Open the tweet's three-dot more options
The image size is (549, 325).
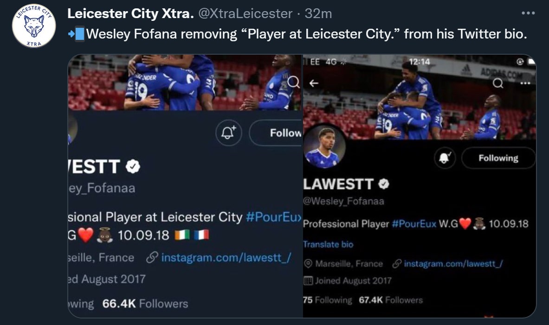tap(528, 13)
